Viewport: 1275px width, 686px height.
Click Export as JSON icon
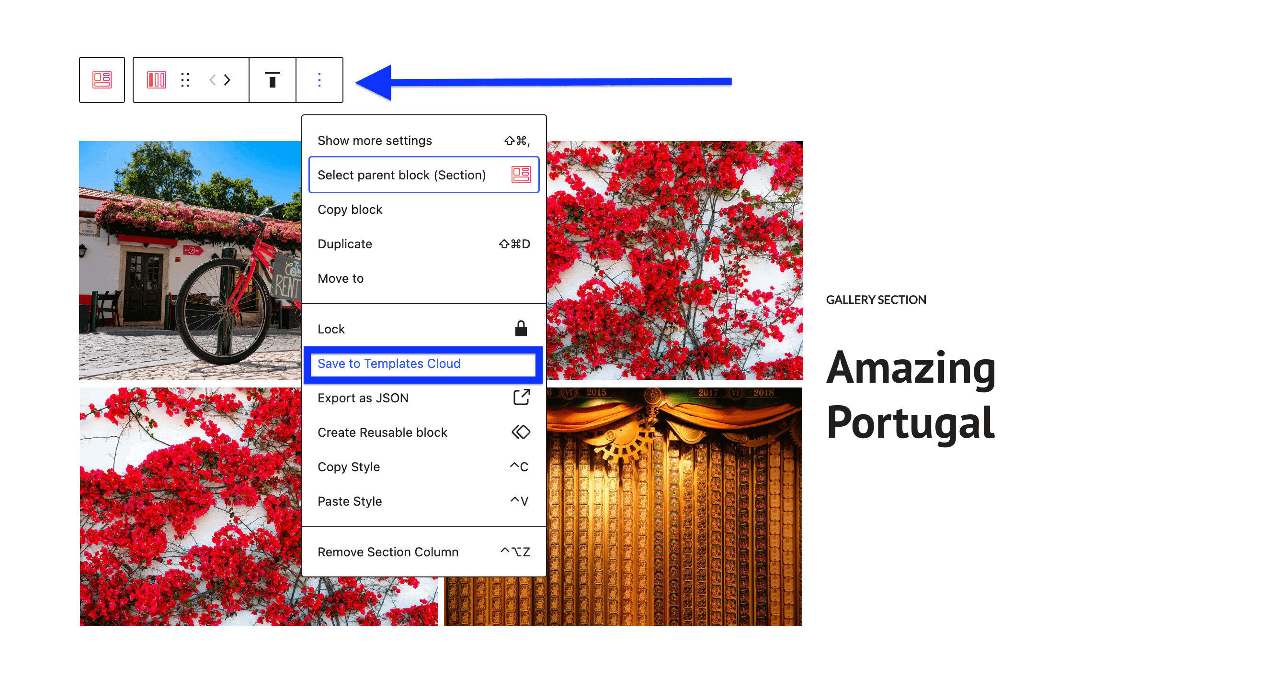521,398
